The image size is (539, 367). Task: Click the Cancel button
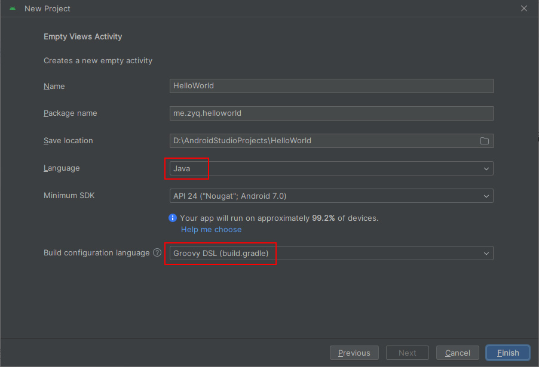coord(458,353)
